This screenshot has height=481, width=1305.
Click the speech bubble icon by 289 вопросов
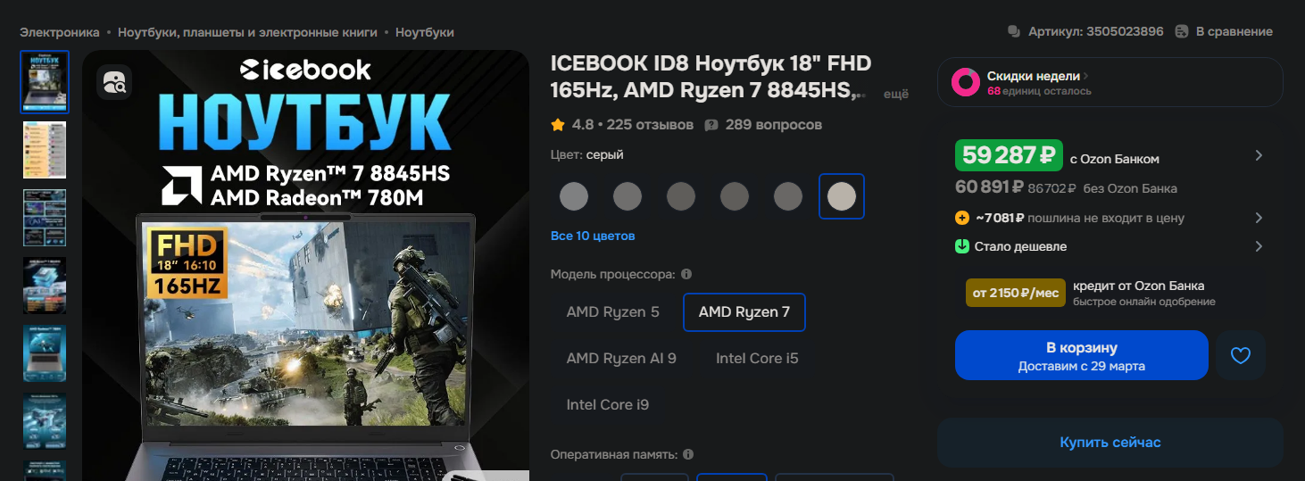(711, 125)
